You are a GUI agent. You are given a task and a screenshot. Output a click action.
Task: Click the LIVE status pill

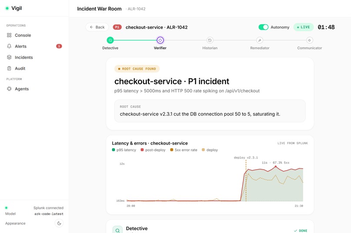pyautogui.click(x=304, y=27)
